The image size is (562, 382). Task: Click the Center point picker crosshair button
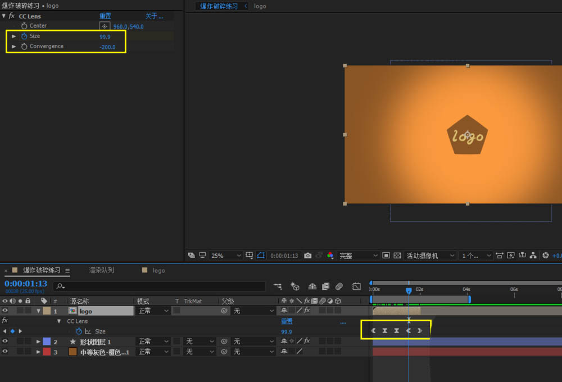[x=105, y=26]
